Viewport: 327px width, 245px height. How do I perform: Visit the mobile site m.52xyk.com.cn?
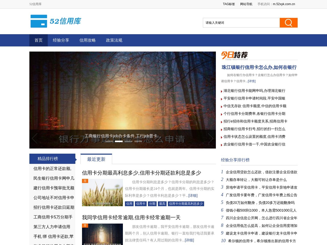(284, 4)
